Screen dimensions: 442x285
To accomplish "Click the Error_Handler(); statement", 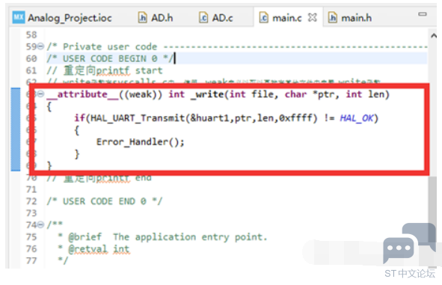I will (140, 141).
